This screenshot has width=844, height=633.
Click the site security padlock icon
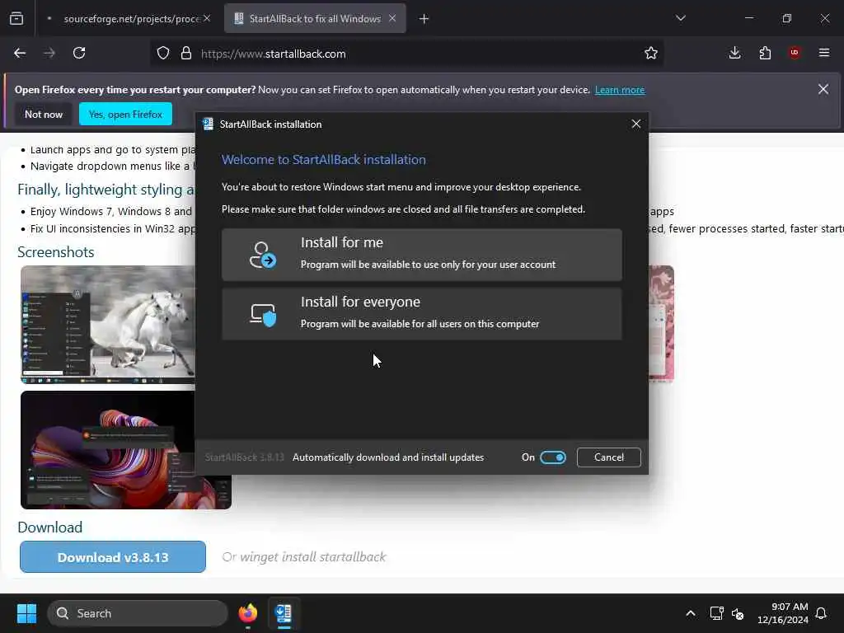(x=186, y=54)
